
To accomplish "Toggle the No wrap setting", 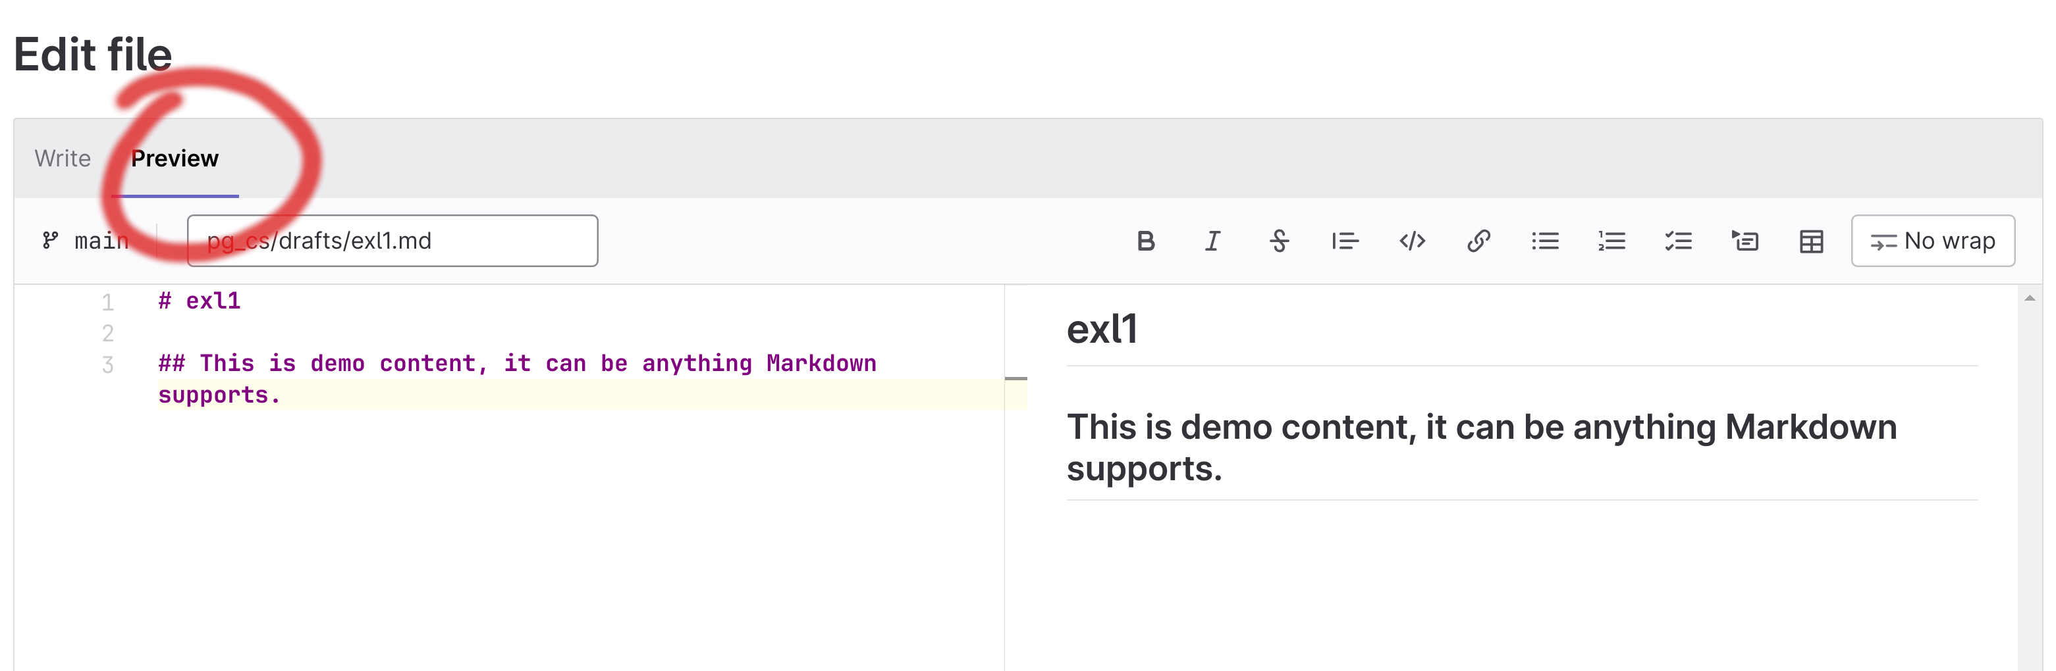I will (x=1932, y=241).
